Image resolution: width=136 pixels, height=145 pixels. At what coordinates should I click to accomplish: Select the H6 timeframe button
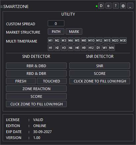click(x=77, y=48)
